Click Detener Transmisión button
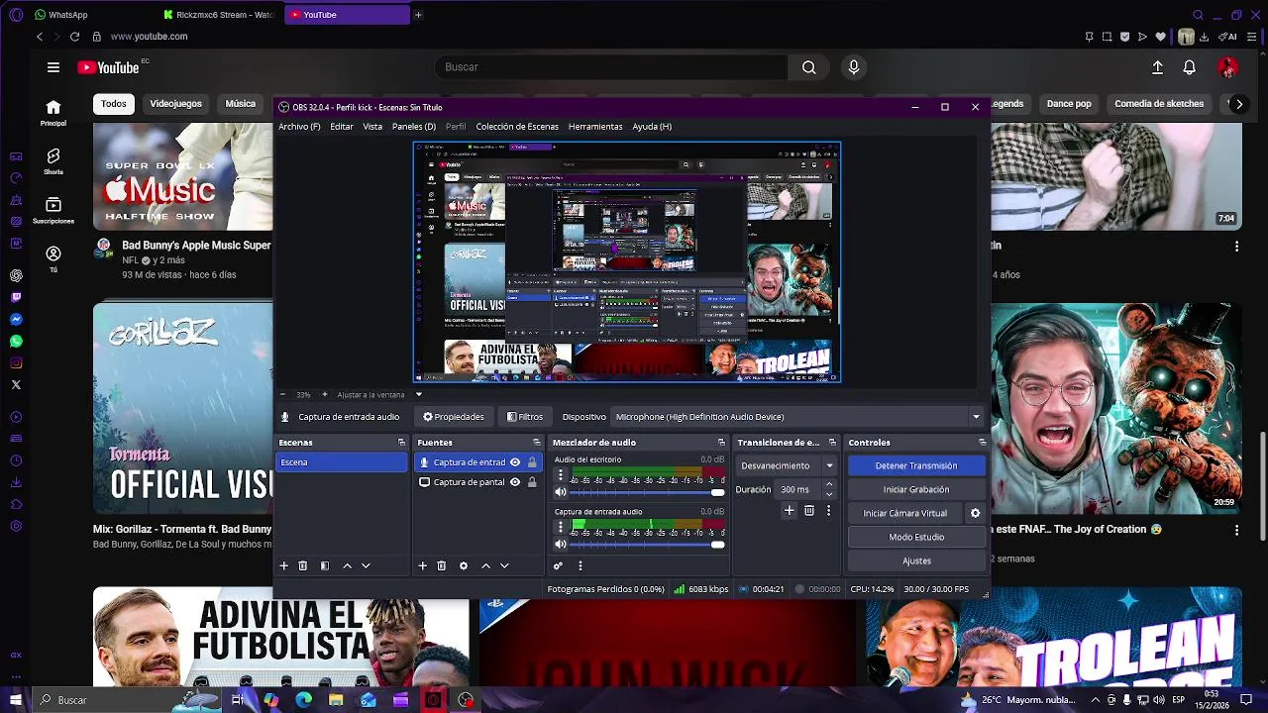Image resolution: width=1268 pixels, height=713 pixels. tap(916, 465)
